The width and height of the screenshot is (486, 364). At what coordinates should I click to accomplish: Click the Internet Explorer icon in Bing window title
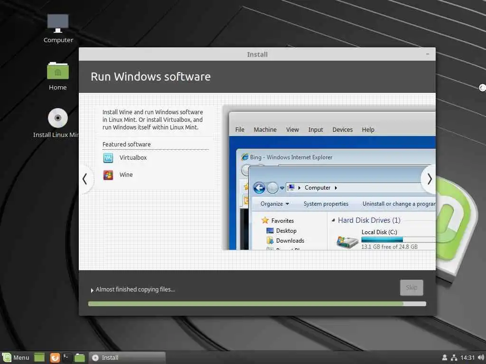click(x=245, y=157)
